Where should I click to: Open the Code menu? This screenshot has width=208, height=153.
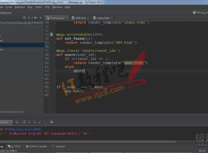pos(9,7)
